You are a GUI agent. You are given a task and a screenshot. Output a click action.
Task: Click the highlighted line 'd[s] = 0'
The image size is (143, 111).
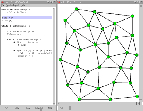27,18
